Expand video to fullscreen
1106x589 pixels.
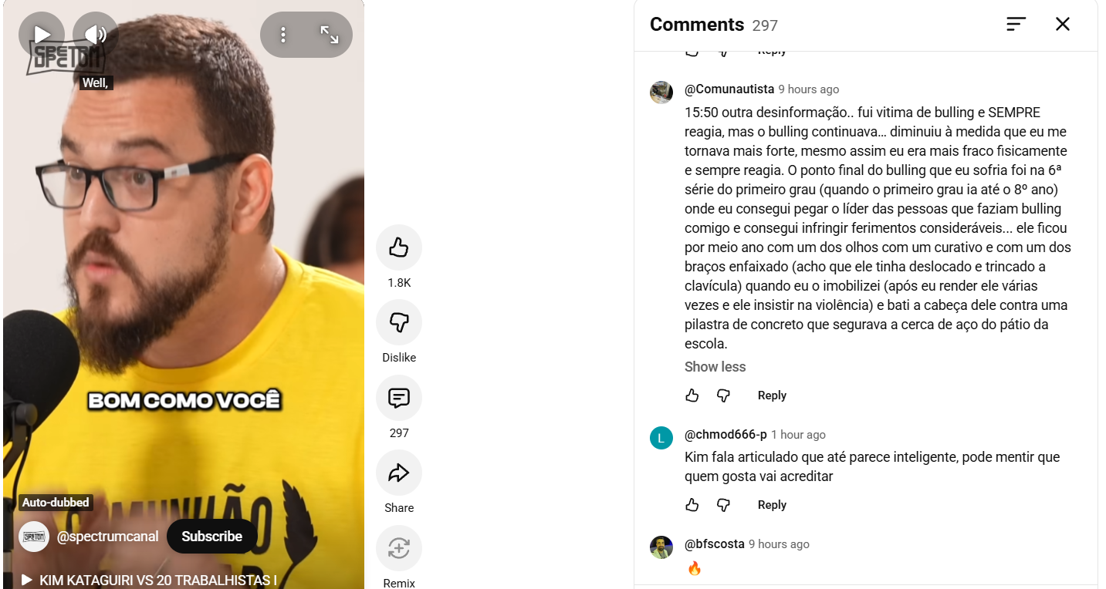tap(330, 35)
